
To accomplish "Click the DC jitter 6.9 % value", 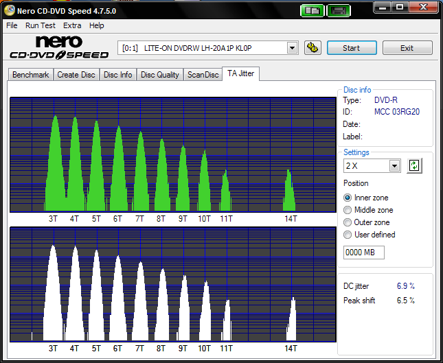I will click(x=406, y=286).
